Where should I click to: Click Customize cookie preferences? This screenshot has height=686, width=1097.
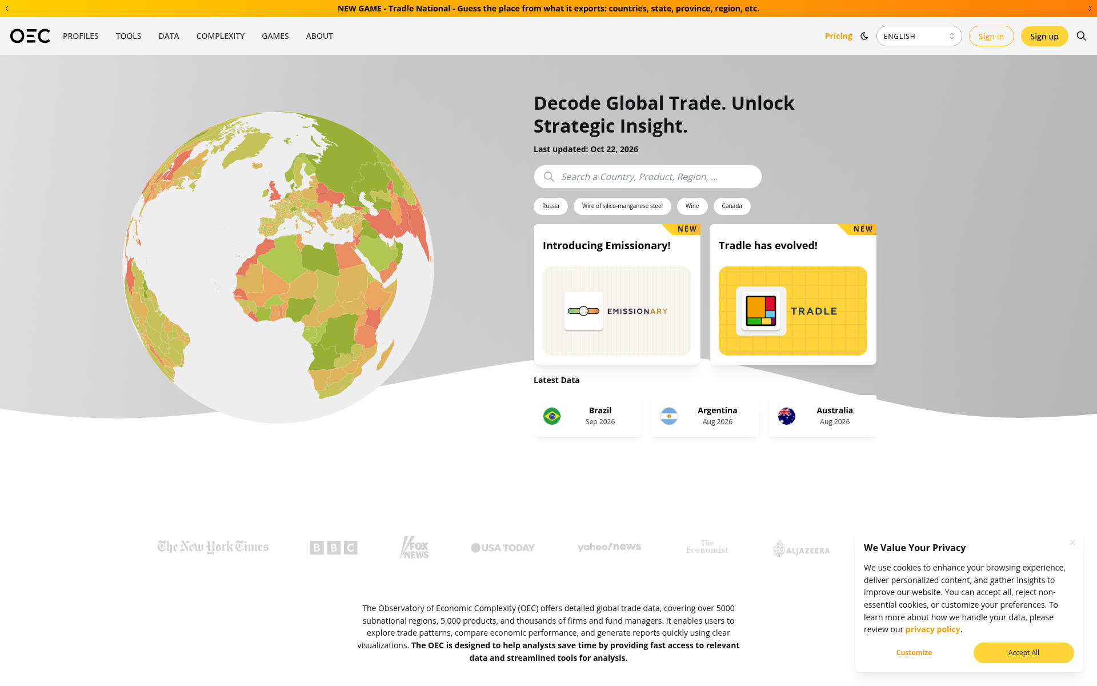point(914,653)
